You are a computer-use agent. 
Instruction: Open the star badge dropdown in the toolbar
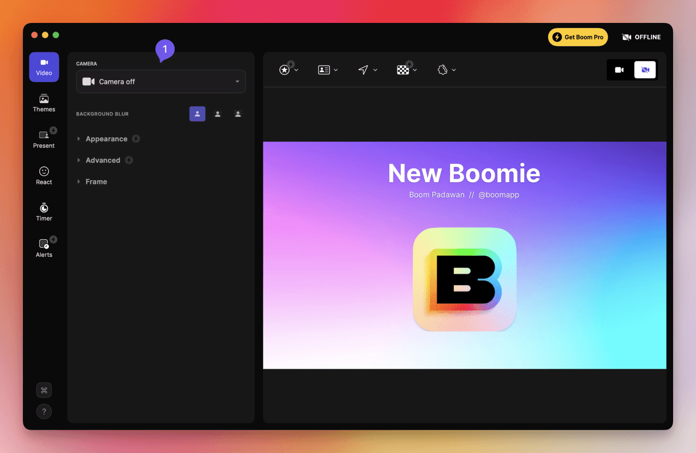click(x=289, y=69)
